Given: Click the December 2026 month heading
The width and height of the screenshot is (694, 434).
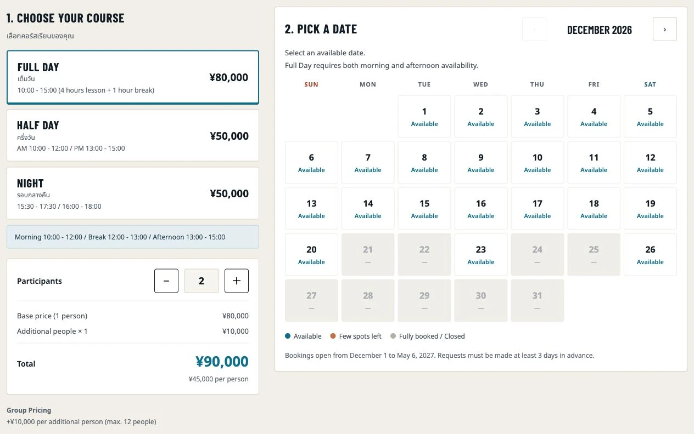Looking at the screenshot, I should (x=600, y=30).
